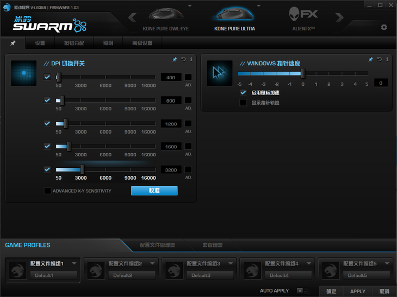Reset the Windows pointer speed panel
Screen dimensions: 397x297
pos(379,59)
